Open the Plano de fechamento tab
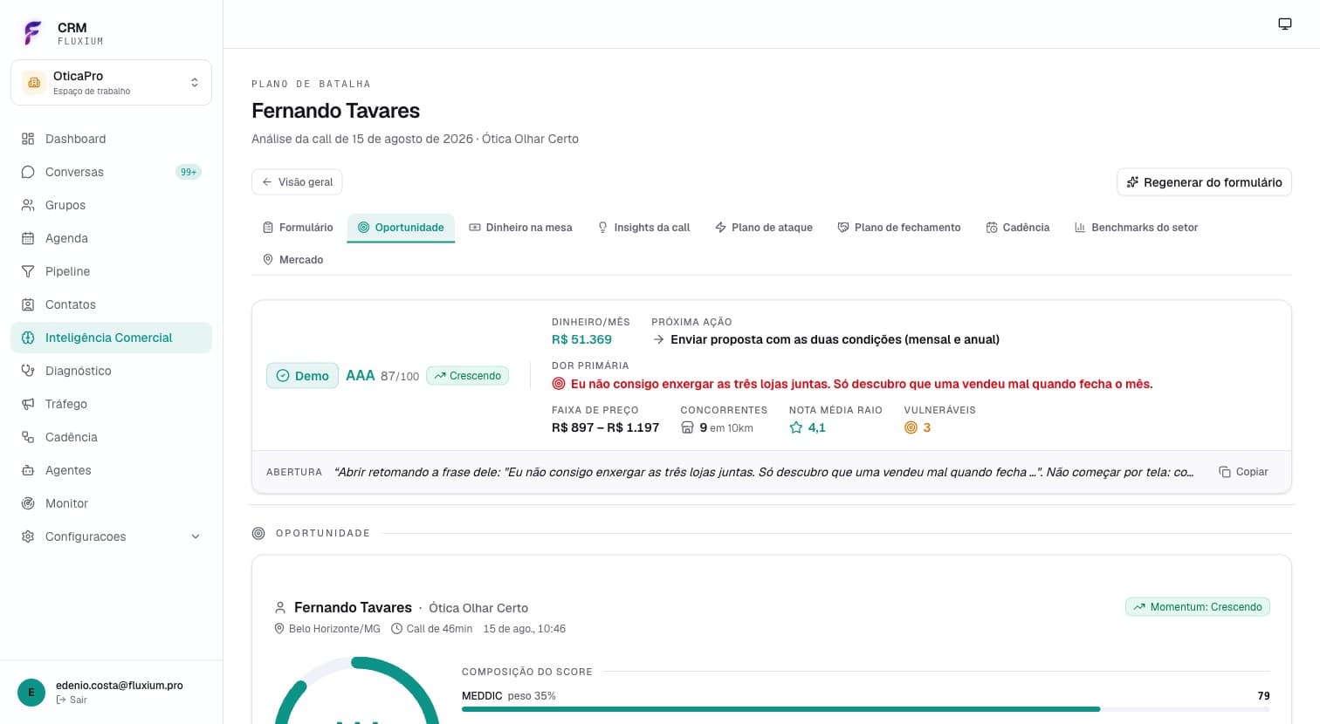This screenshot has height=724, width=1320. point(899,228)
